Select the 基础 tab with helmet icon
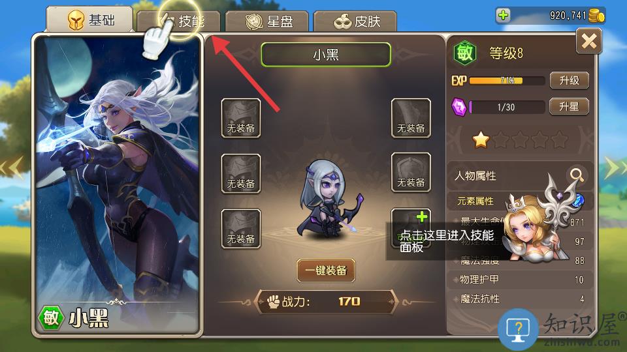627x352 pixels. coord(89,20)
